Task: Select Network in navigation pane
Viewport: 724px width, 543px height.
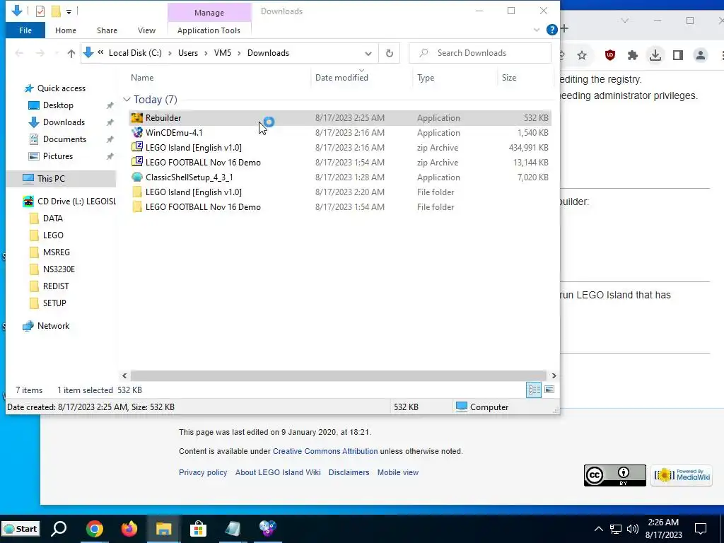Action: pyautogui.click(x=53, y=326)
